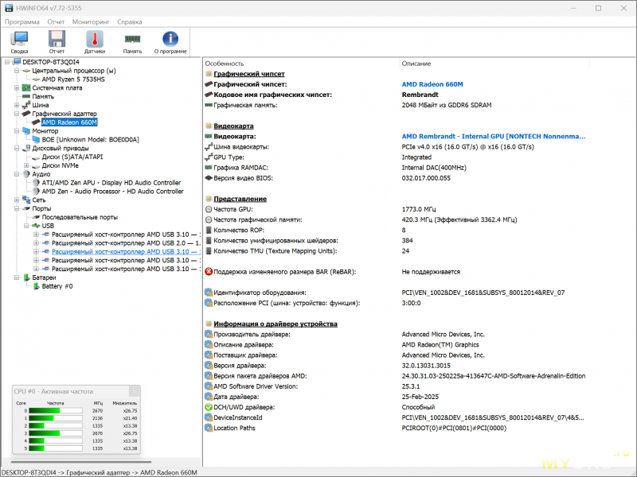Click Core 0 frequency bar in CPU widget

(x=60, y=411)
